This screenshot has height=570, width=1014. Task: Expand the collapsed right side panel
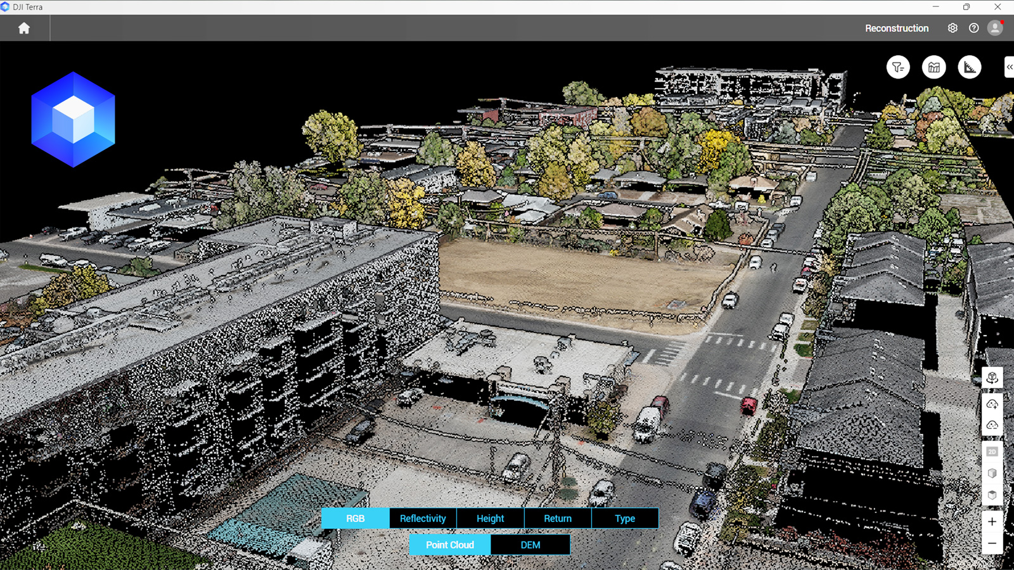[x=1009, y=67]
